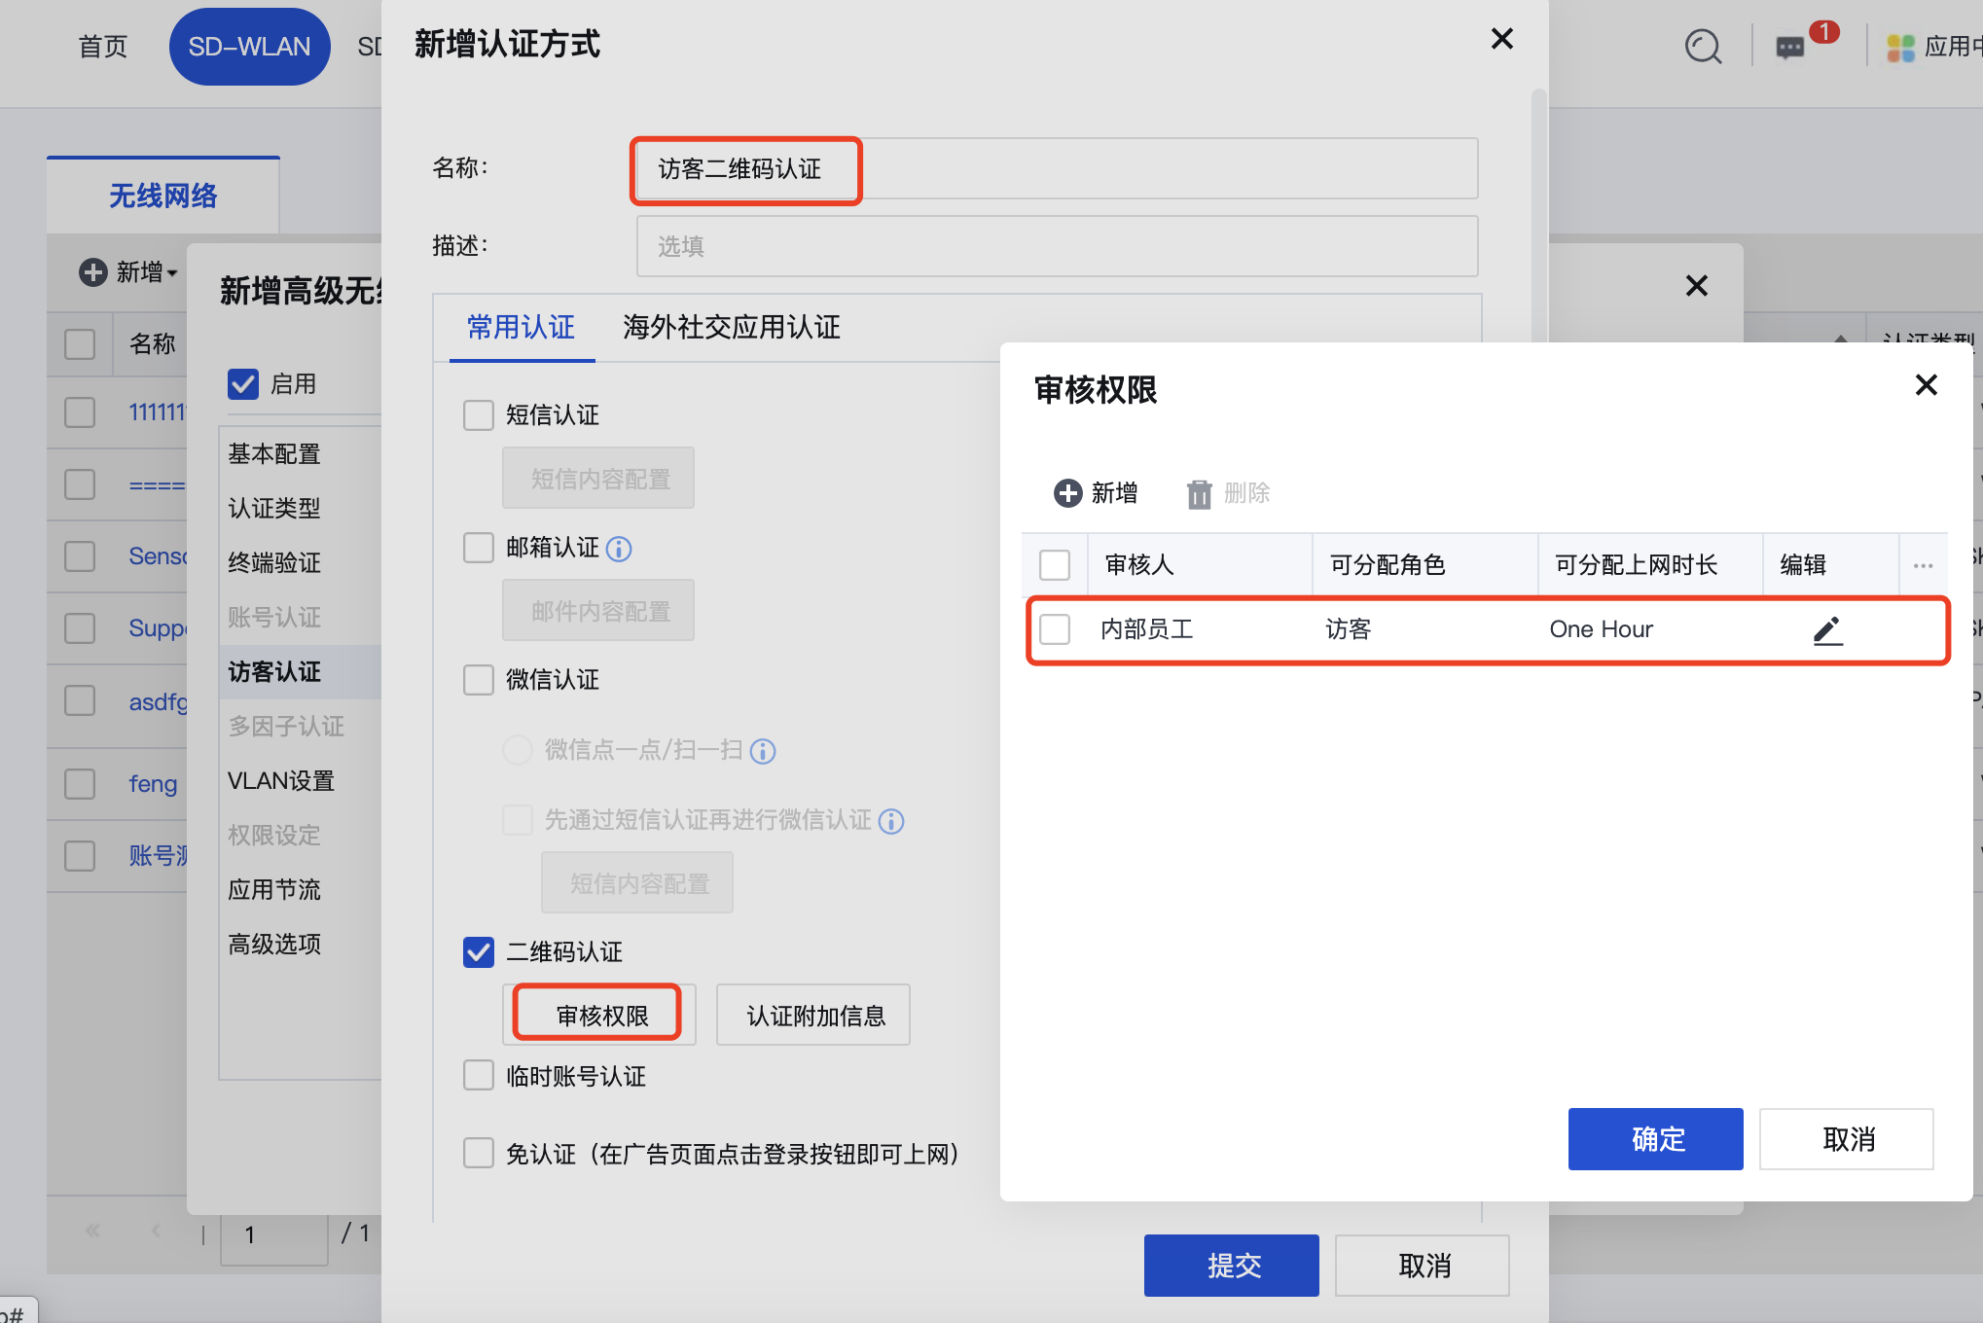The image size is (1983, 1323).
Task: Click 确定 in 审核权限 dialog
Action: point(1656,1138)
